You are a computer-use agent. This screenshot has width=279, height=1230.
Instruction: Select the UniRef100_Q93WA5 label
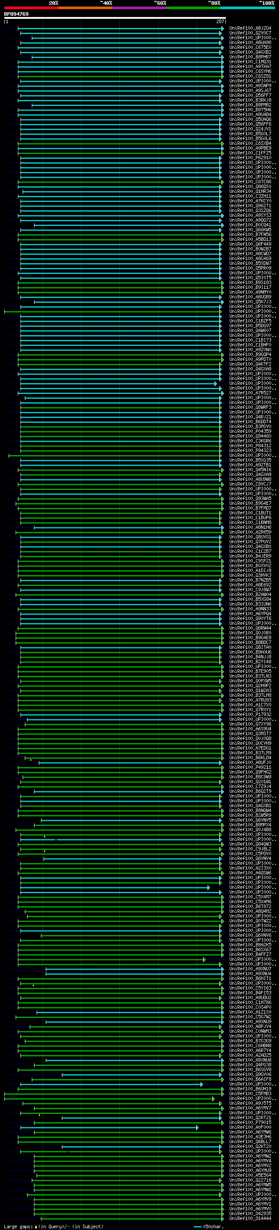pyautogui.click(x=250, y=498)
